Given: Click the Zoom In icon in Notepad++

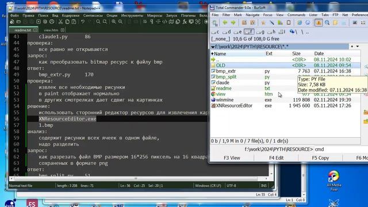Looking at the screenshot, I should (114, 22).
